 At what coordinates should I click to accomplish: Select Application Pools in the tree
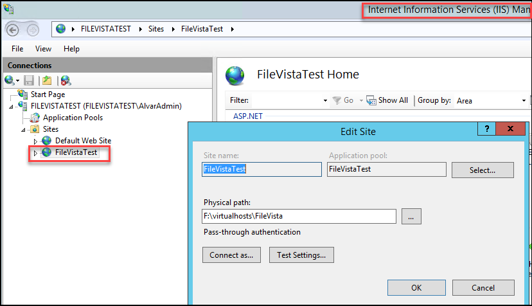coord(73,118)
